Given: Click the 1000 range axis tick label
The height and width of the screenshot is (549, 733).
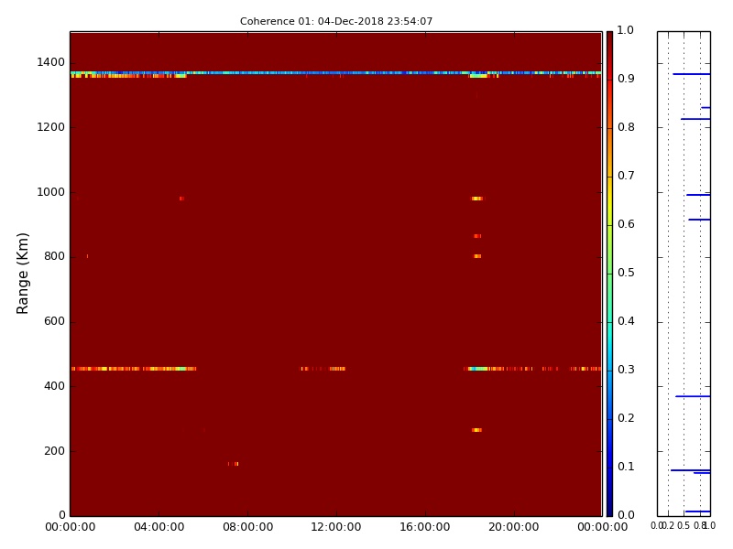Looking at the screenshot, I should point(49,192).
